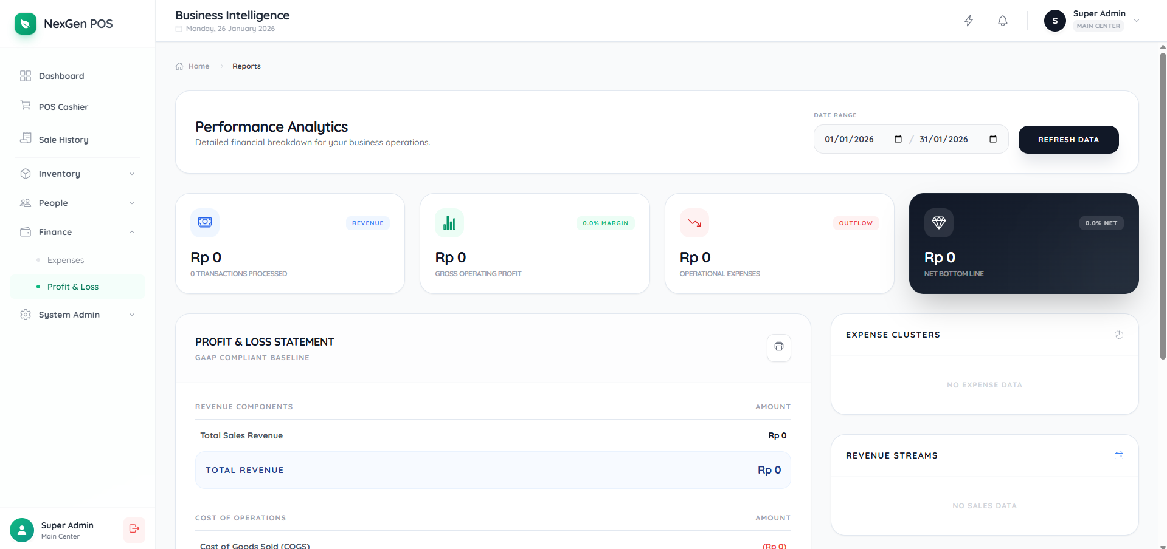Navigate to Home via the breadcrumb link
Image resolution: width=1167 pixels, height=549 pixels.
tap(198, 66)
